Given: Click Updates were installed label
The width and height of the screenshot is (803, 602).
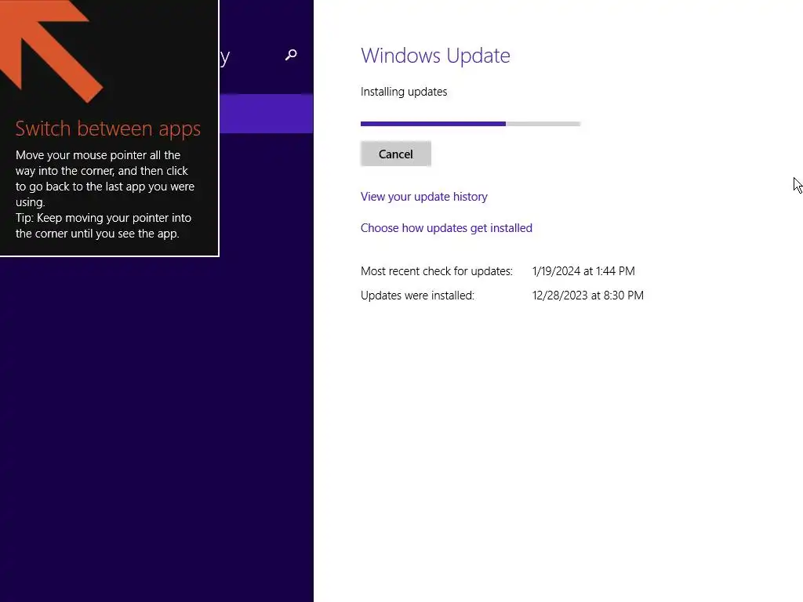Looking at the screenshot, I should (x=417, y=296).
